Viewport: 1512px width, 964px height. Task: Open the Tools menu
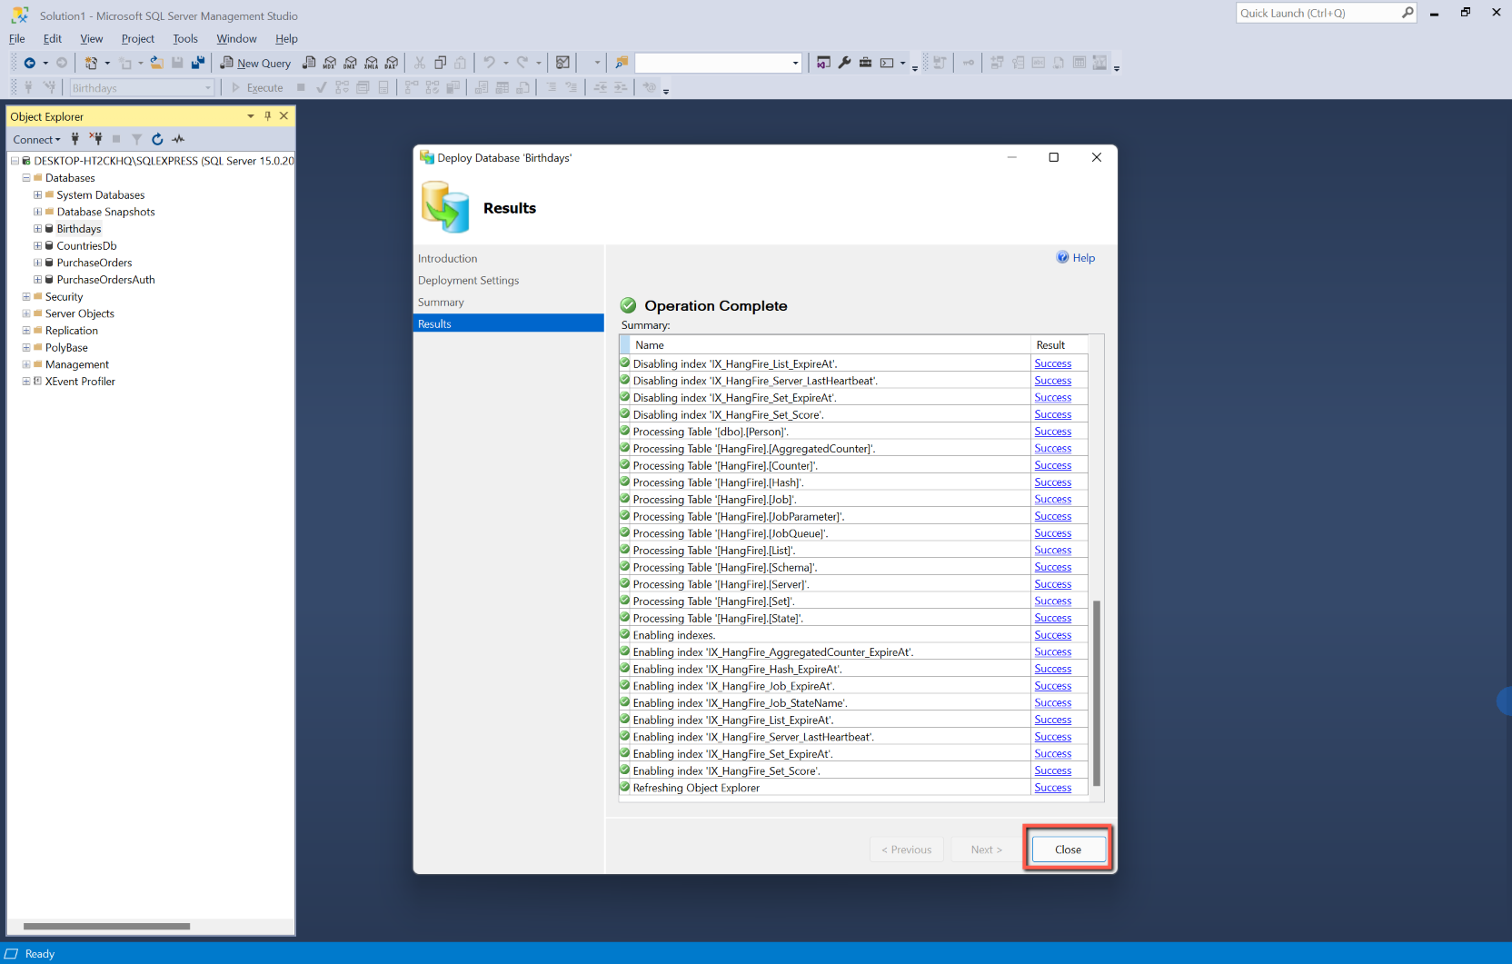[x=185, y=38]
